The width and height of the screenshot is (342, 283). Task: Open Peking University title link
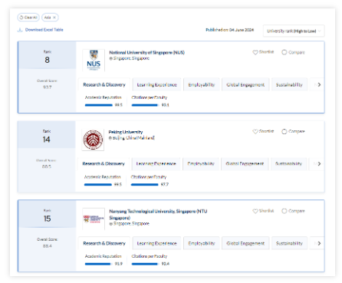(x=126, y=132)
